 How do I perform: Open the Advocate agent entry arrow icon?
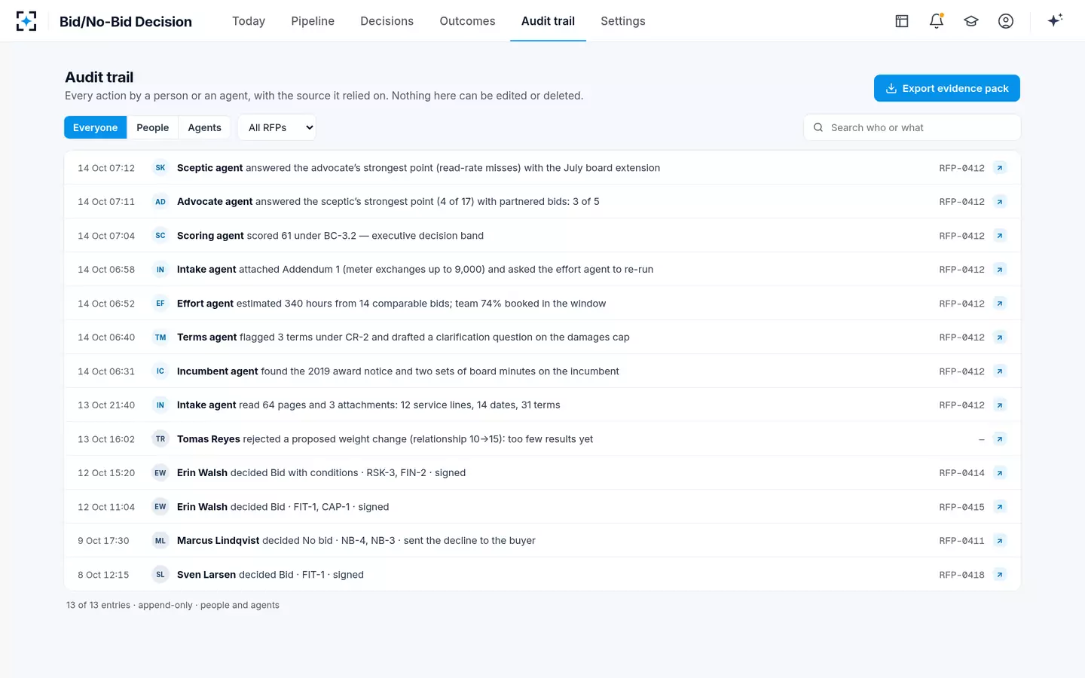(x=1000, y=202)
